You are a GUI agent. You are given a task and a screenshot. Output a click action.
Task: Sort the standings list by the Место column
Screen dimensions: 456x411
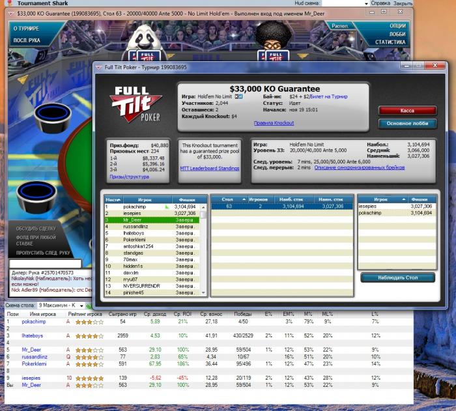coord(114,200)
